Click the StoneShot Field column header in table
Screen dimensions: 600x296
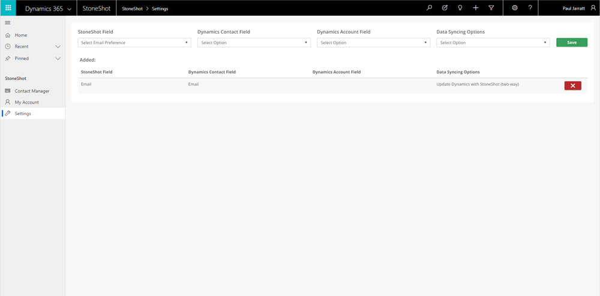pos(97,72)
